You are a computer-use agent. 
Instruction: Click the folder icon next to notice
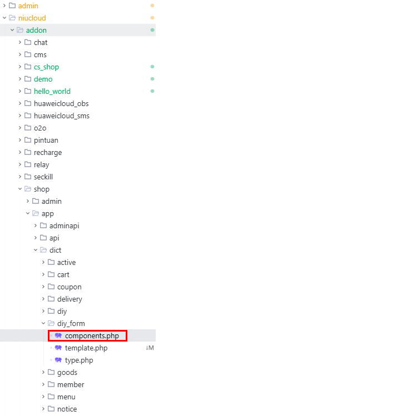click(51, 409)
